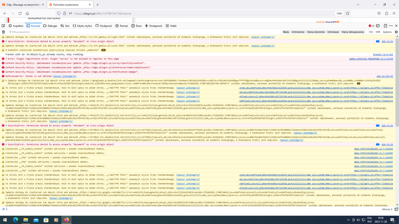This screenshot has height=224, width=399.
Task: Clear the console with the trash icon
Action: [4, 31]
